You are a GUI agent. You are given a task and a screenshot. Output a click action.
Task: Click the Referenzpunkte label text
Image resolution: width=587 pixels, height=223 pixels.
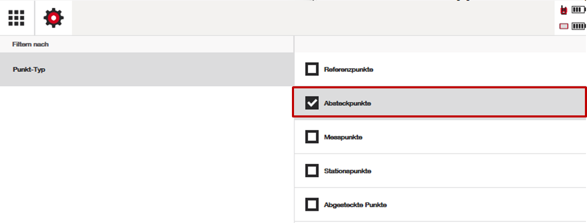point(348,69)
